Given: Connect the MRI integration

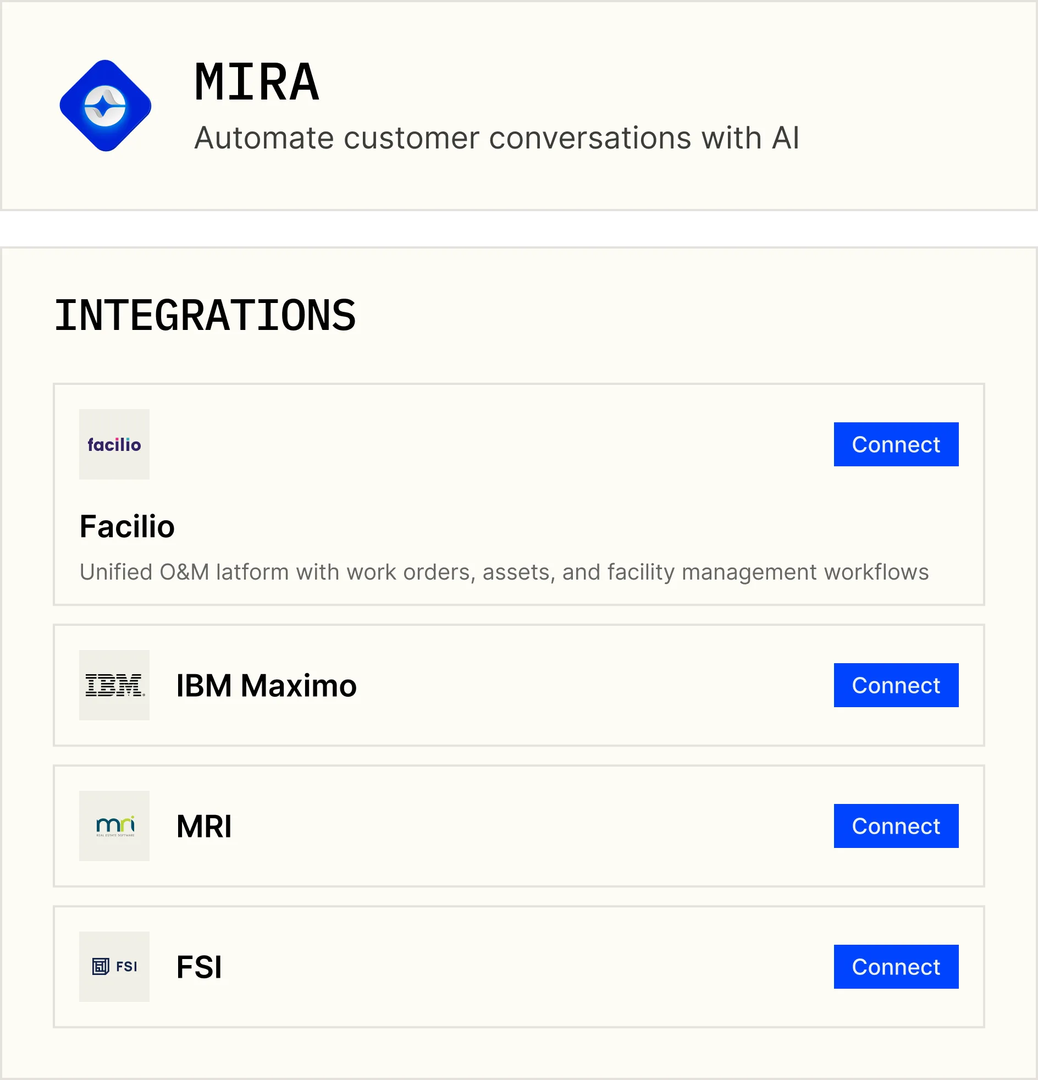Looking at the screenshot, I should pos(896,826).
